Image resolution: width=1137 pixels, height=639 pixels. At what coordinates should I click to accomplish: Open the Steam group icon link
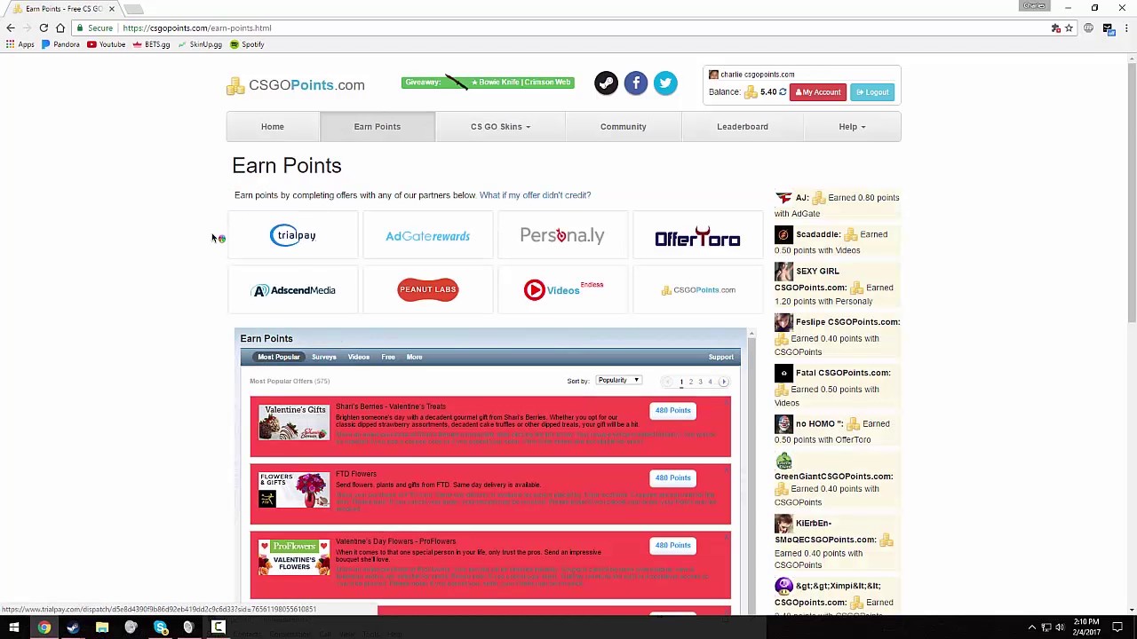click(x=606, y=83)
